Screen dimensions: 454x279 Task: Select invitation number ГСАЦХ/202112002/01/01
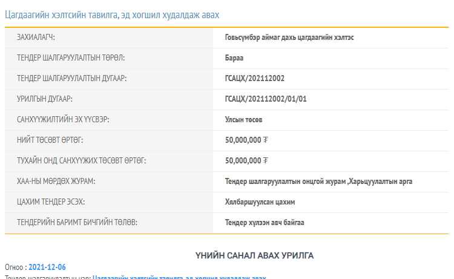266,99
